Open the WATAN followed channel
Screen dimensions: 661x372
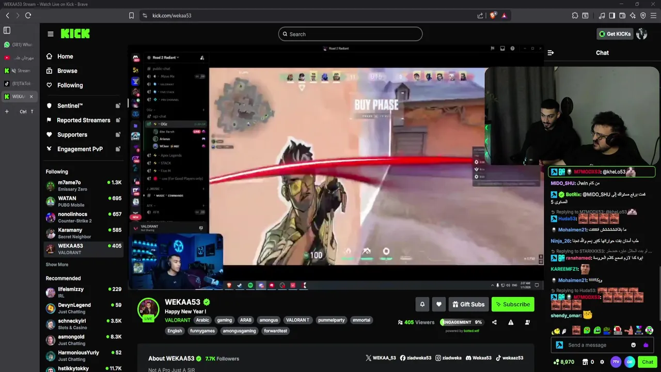tap(83, 202)
